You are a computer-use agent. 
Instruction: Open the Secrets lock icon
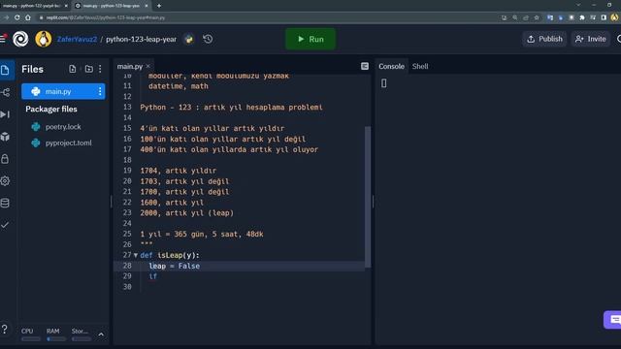[x=6, y=159]
